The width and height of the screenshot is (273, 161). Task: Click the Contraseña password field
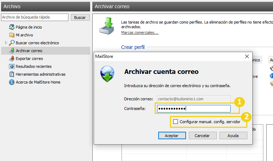pos(194,109)
